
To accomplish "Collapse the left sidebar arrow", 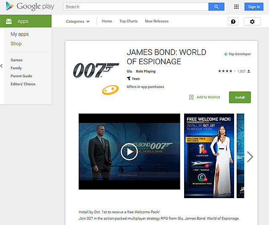I will click(x=2, y=66).
